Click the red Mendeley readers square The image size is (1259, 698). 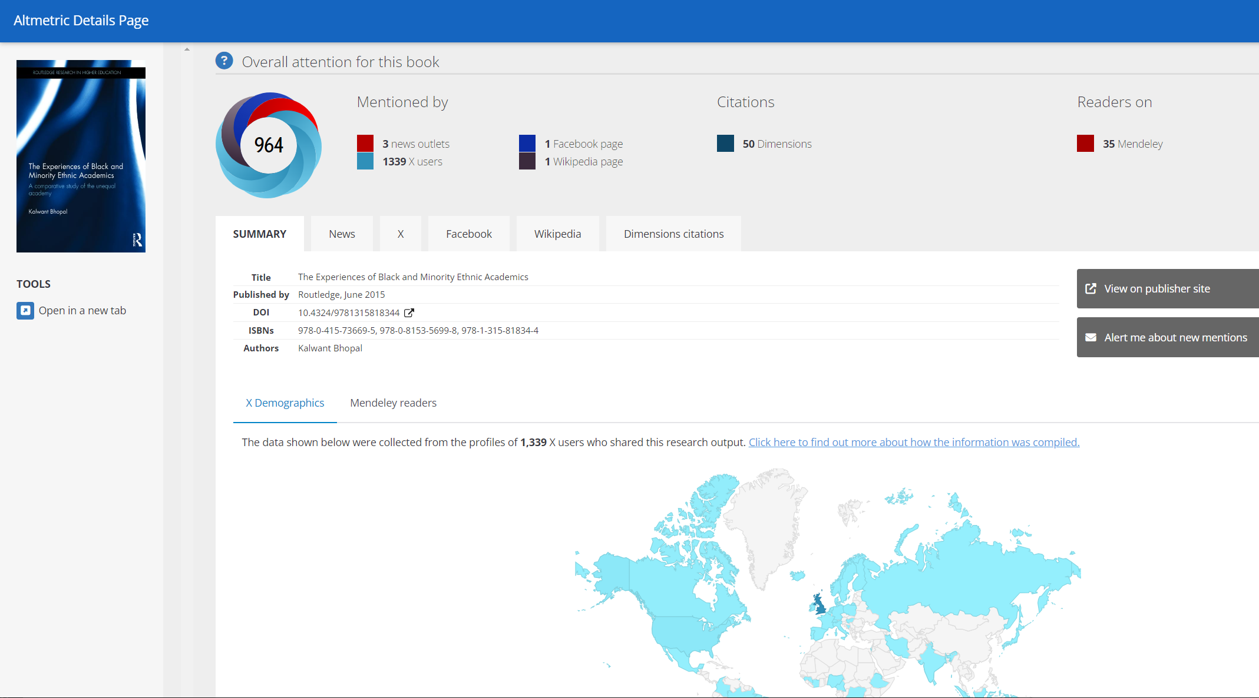click(1085, 143)
